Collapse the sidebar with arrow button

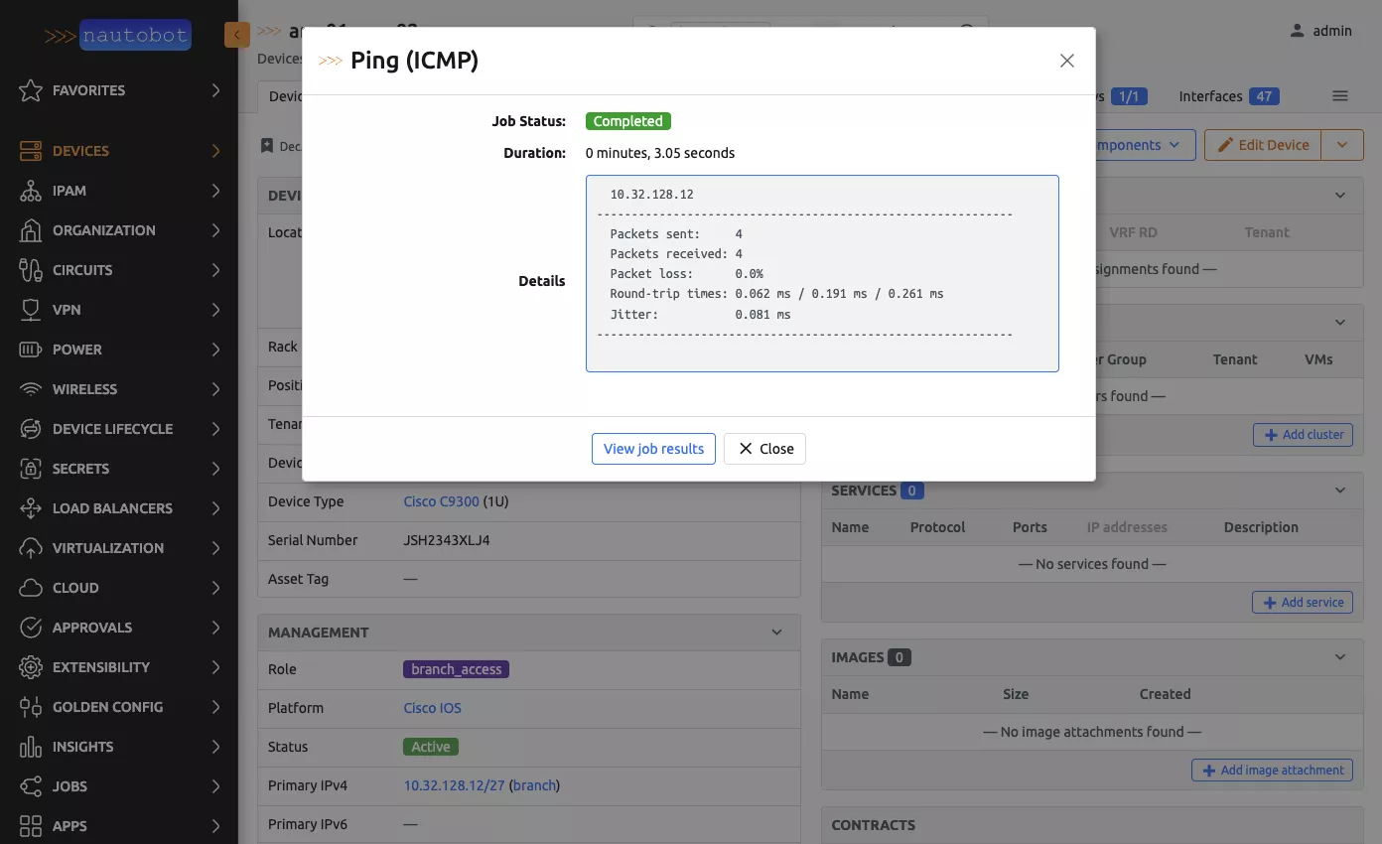236,35
